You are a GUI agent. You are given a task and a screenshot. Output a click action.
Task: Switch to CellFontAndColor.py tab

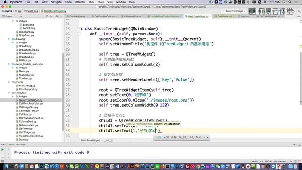click(x=104, y=17)
